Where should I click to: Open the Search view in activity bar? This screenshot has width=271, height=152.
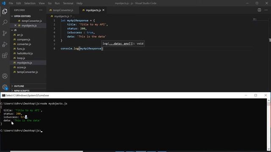[x=5, y=22]
